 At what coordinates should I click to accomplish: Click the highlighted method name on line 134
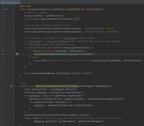(x=57, y=86)
